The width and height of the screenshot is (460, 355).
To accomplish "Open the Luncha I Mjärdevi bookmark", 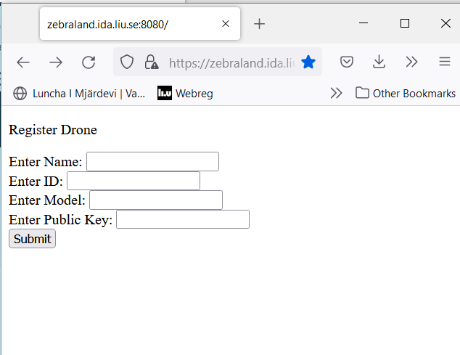I will click(79, 94).
